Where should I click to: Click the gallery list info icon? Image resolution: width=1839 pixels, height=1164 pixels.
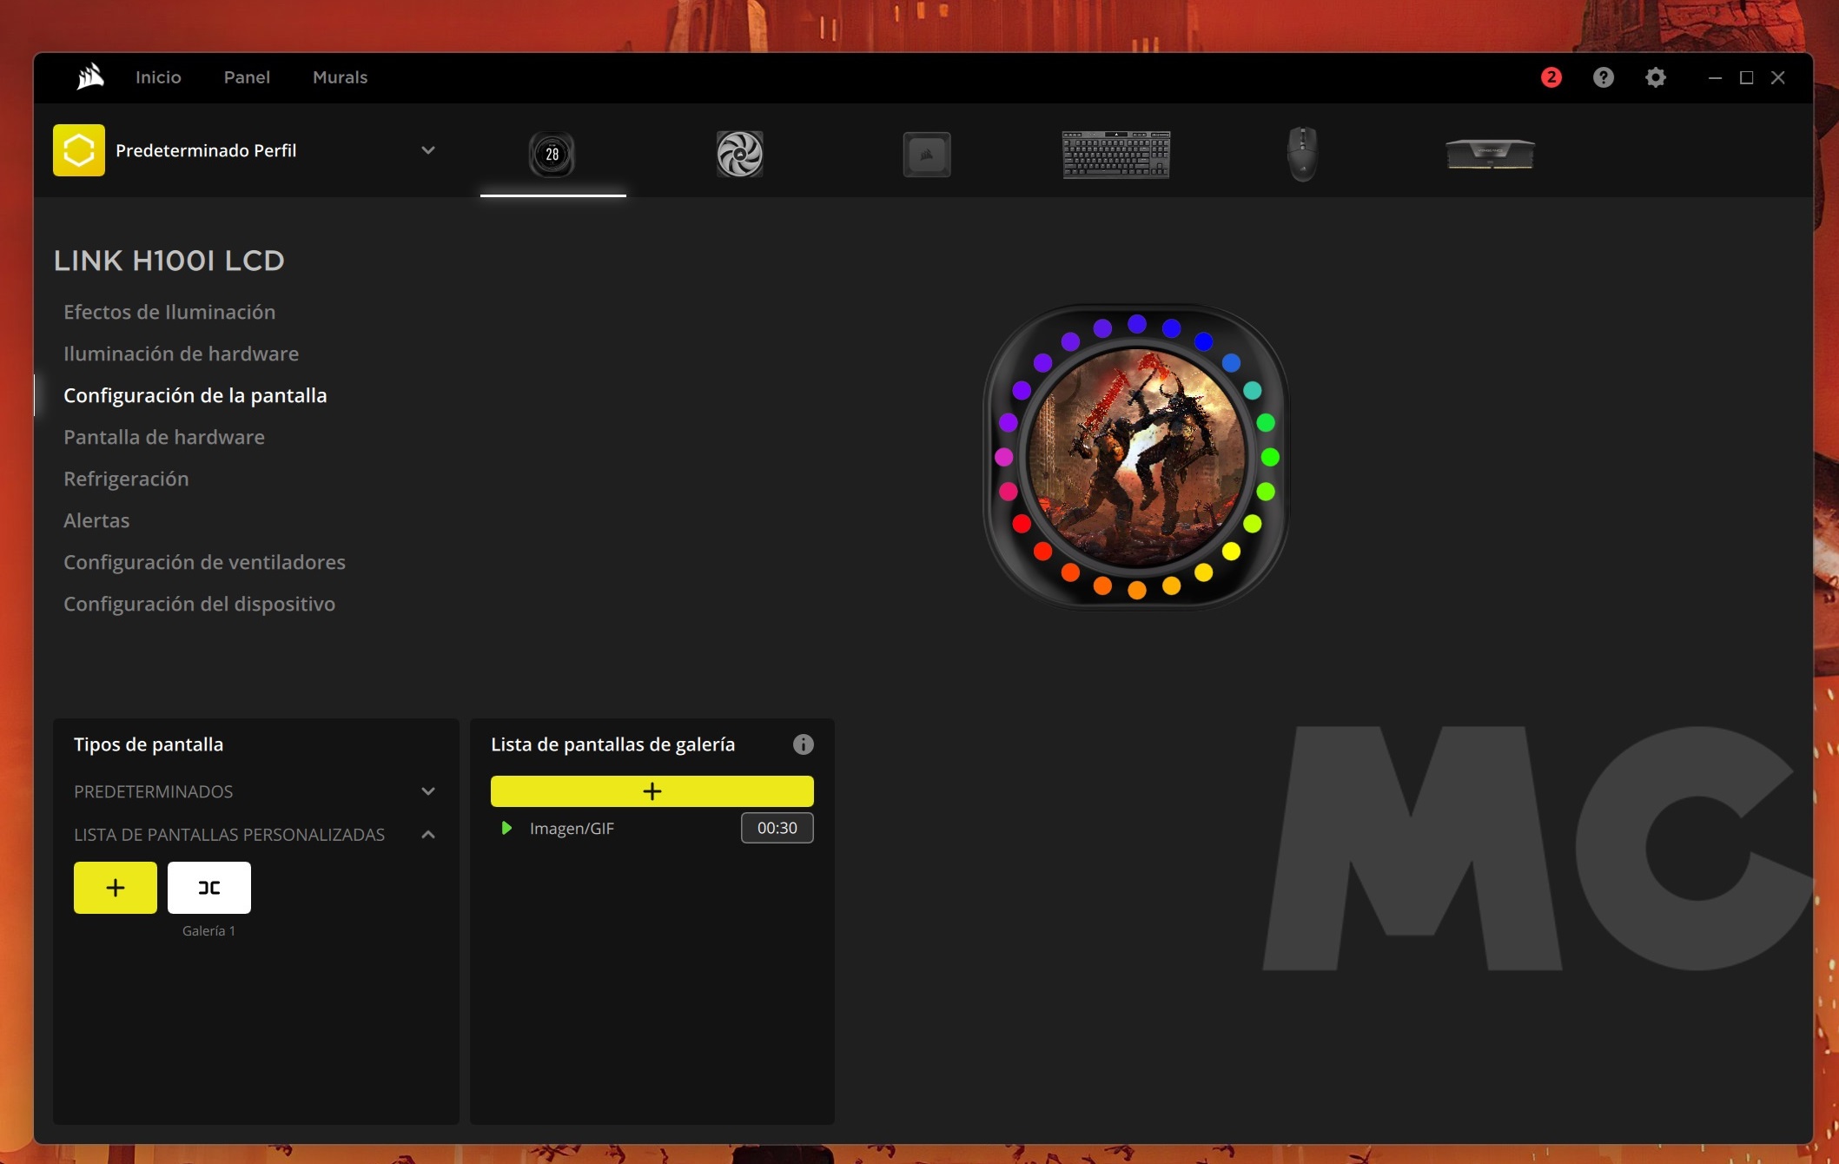803,744
